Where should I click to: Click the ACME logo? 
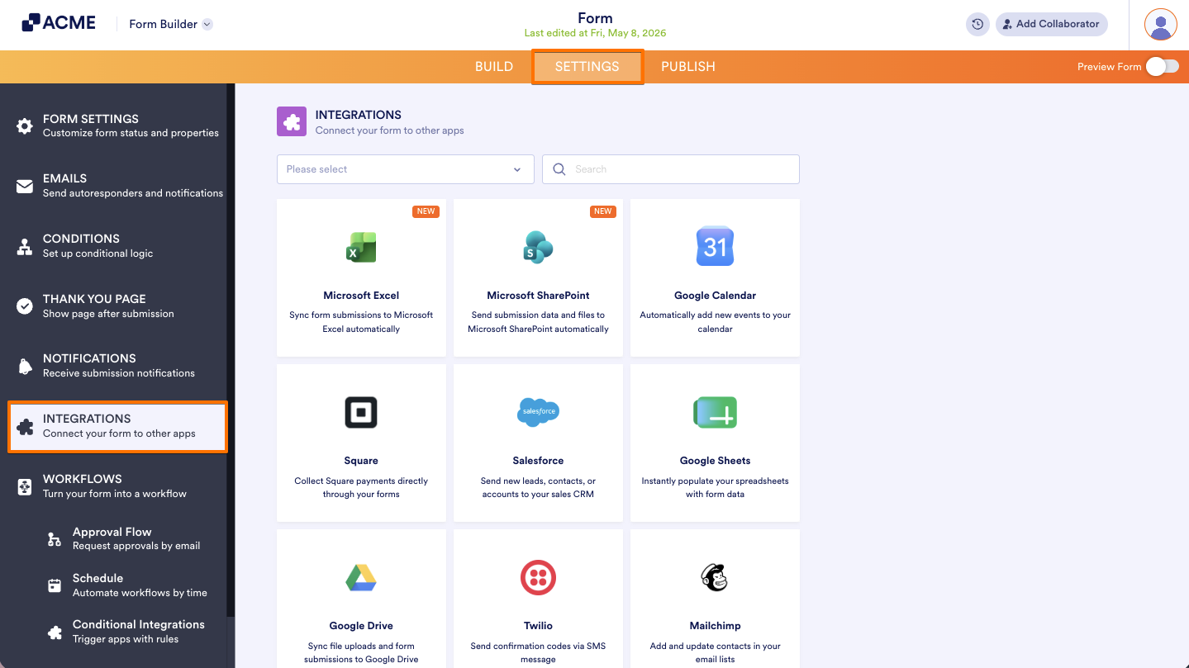[59, 23]
